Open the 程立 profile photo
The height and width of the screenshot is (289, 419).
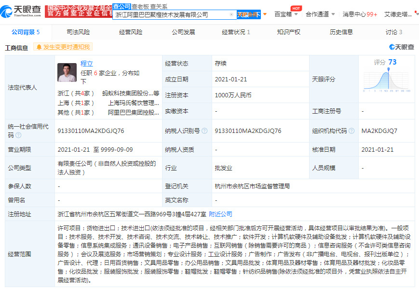pyautogui.click(x=67, y=72)
